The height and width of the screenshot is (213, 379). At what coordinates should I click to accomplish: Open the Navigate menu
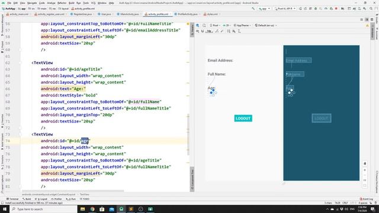point(32,3)
